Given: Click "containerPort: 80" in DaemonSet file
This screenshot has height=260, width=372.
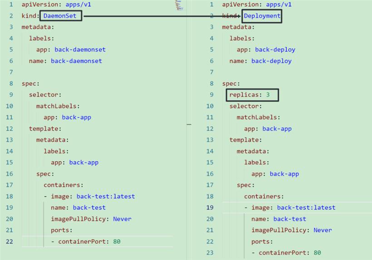Looking at the screenshot, I should pyautogui.click(x=89, y=241).
